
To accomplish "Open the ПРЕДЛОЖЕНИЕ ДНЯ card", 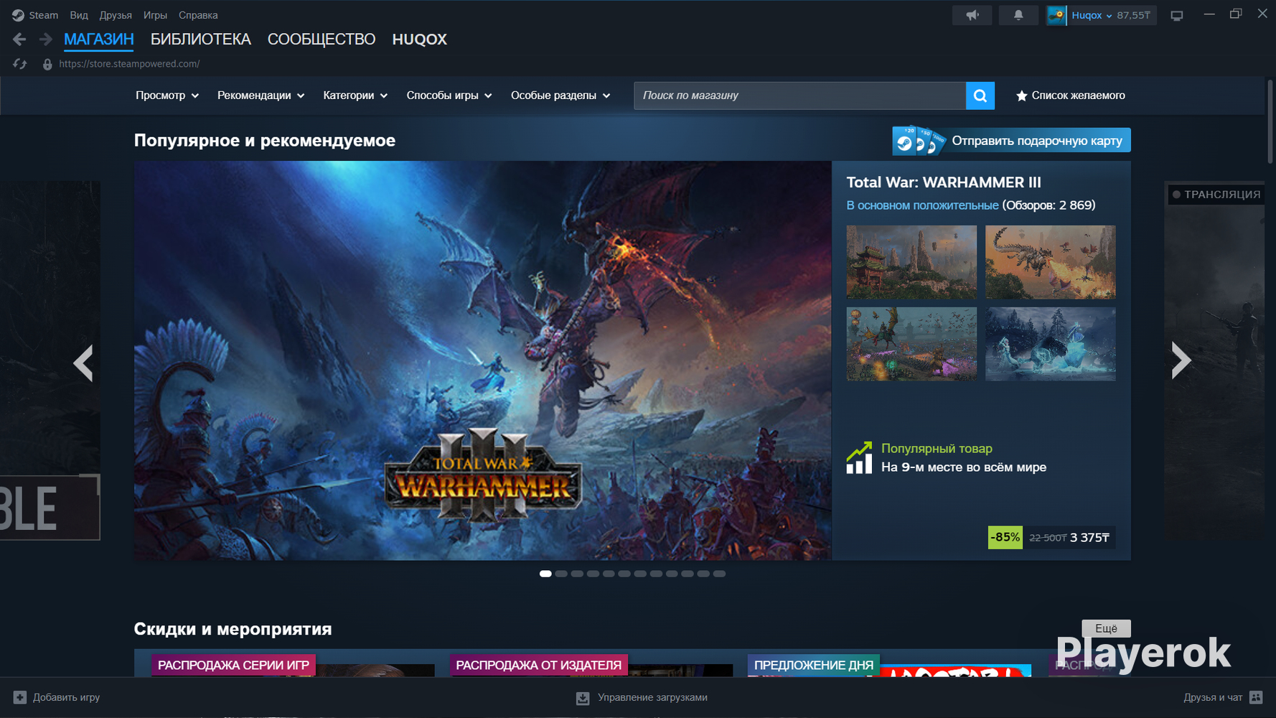I will 889,664.
